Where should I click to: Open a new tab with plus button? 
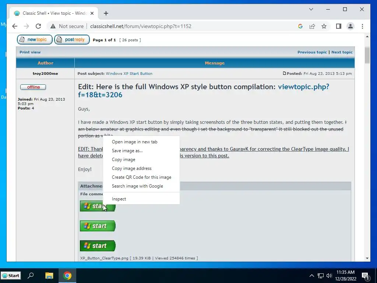pyautogui.click(x=106, y=13)
